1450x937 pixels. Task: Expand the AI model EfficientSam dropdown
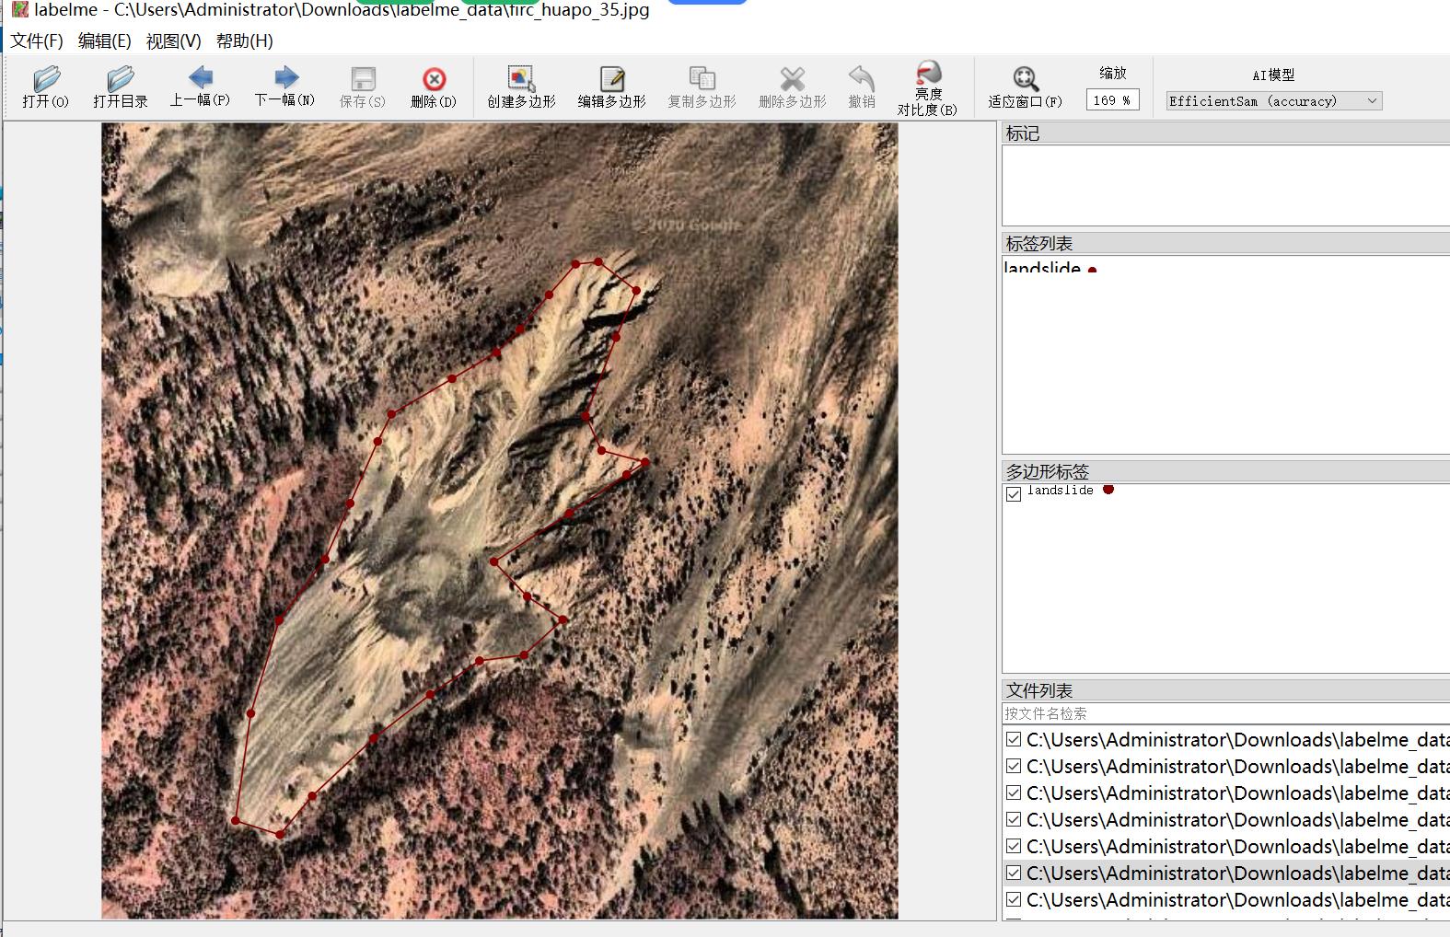1274,101
